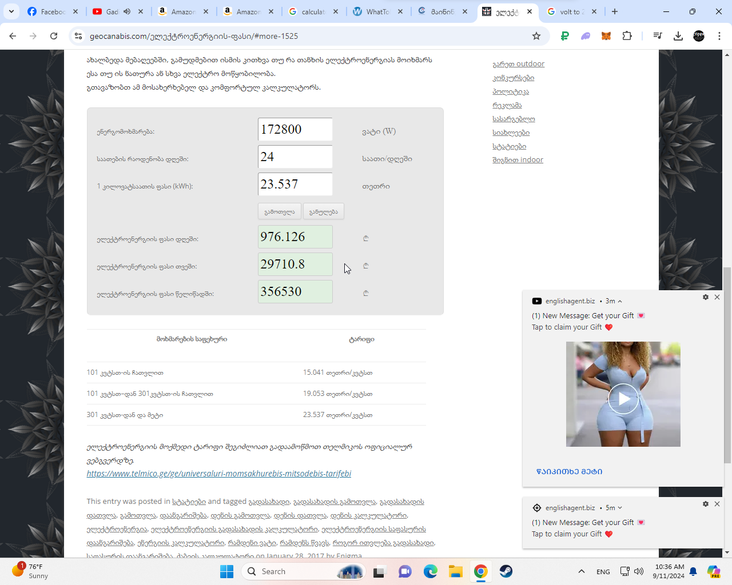Open File Explorer in taskbar

(x=455, y=571)
